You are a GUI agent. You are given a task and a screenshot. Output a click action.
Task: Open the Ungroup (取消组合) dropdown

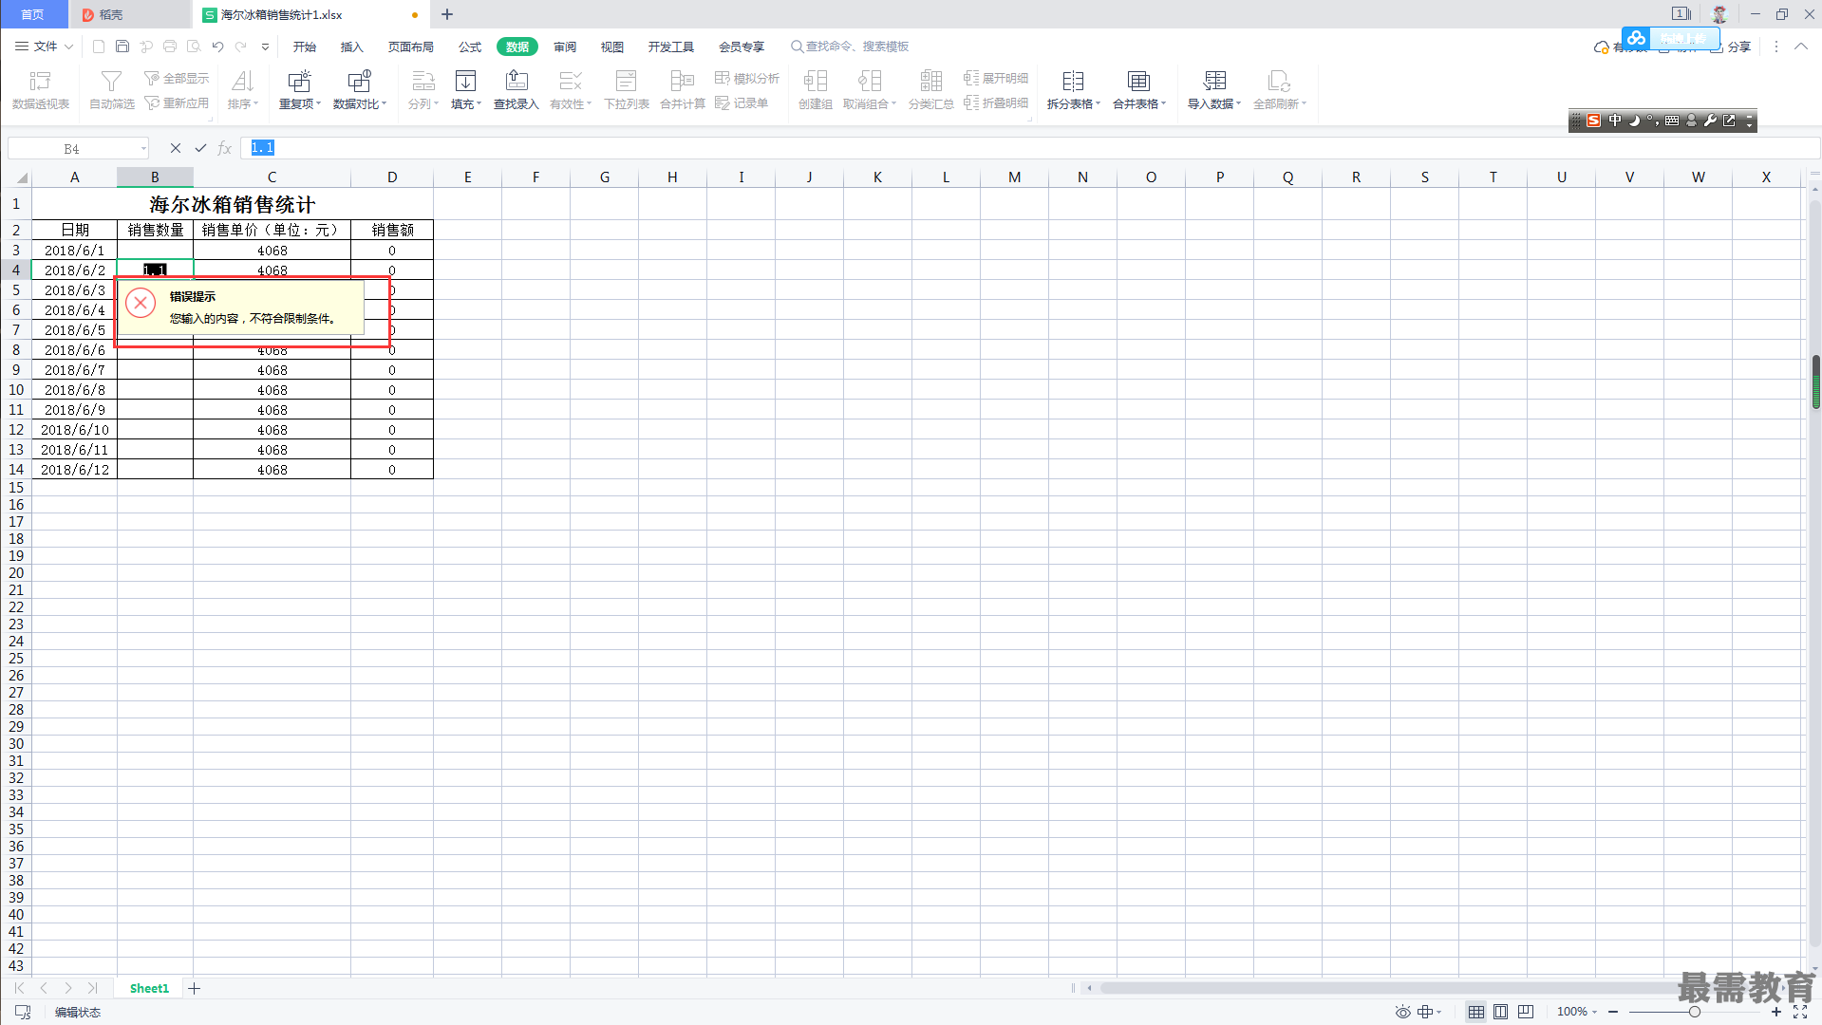pyautogui.click(x=870, y=90)
